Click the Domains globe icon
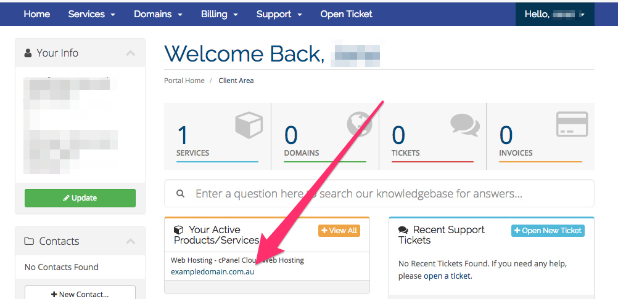The height and width of the screenshot is (299, 618). click(x=359, y=124)
